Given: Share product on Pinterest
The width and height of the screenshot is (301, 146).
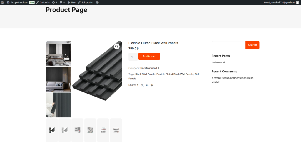Looking at the screenshot, I should [x=152, y=85].
